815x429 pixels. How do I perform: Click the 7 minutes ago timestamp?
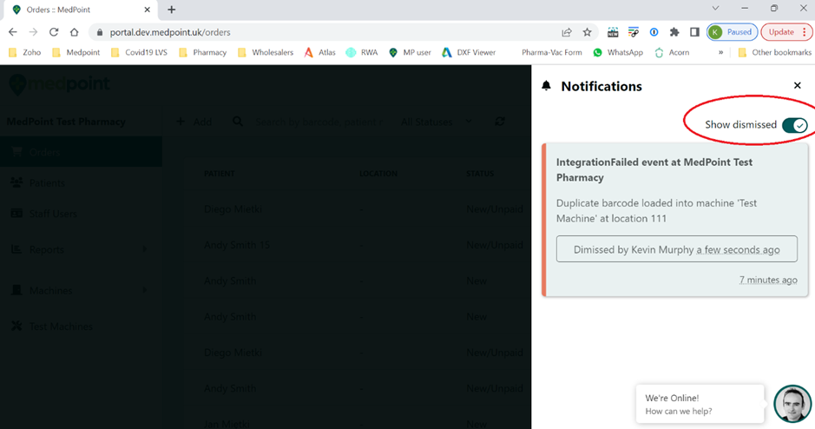coord(768,280)
